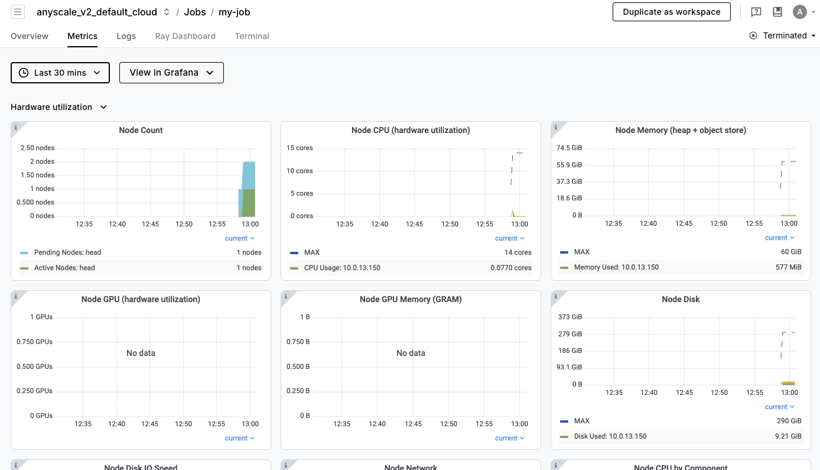The height and width of the screenshot is (470, 820).
Task: Open the Last 30 mins time range dropdown
Action: tap(60, 73)
